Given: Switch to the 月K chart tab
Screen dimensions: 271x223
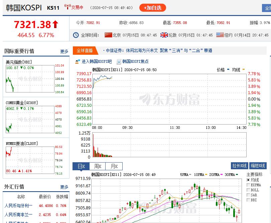Looking at the screenshot, I should coord(114,166).
